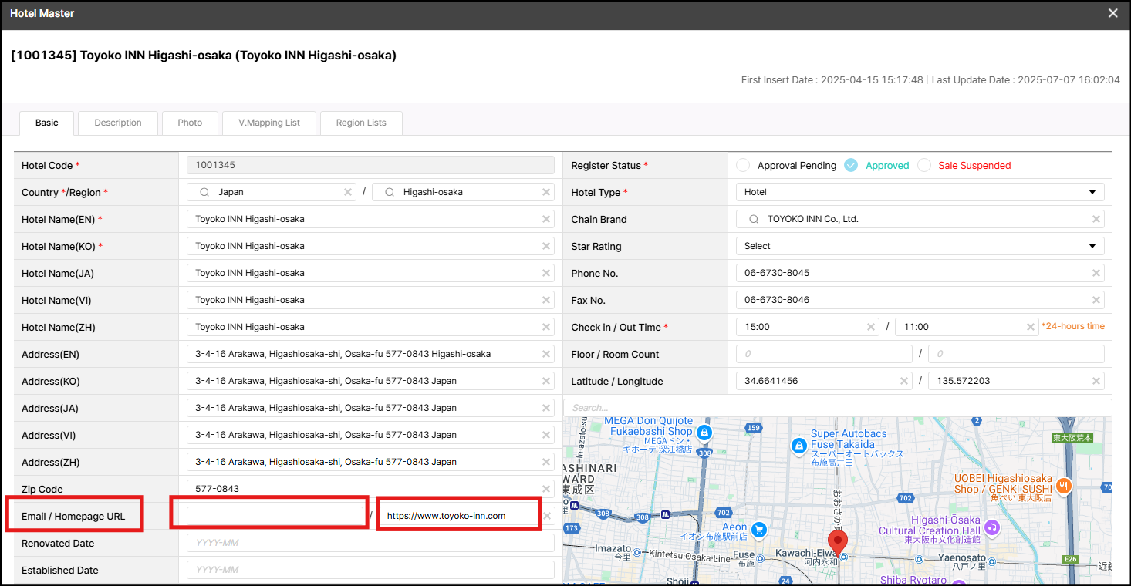Image resolution: width=1131 pixels, height=586 pixels.
Task: Clear the check-in time 15:00
Action: (871, 327)
